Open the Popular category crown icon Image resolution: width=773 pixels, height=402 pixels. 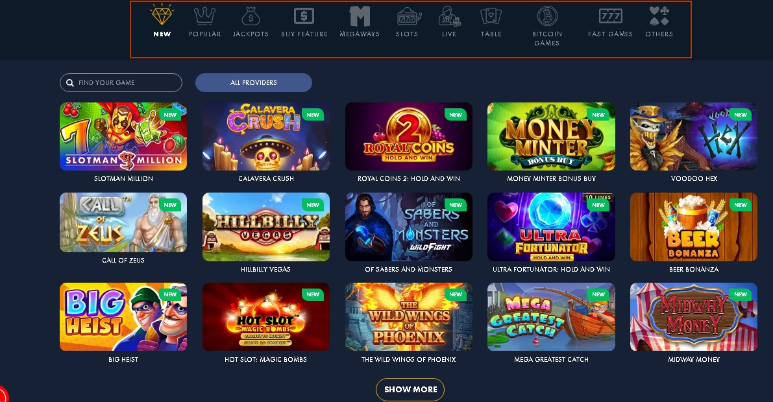[204, 16]
